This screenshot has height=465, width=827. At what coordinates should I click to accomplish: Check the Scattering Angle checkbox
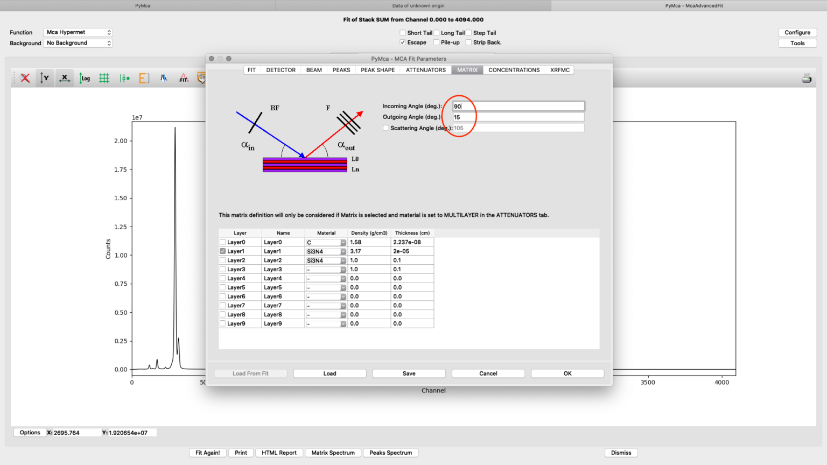[386, 128]
